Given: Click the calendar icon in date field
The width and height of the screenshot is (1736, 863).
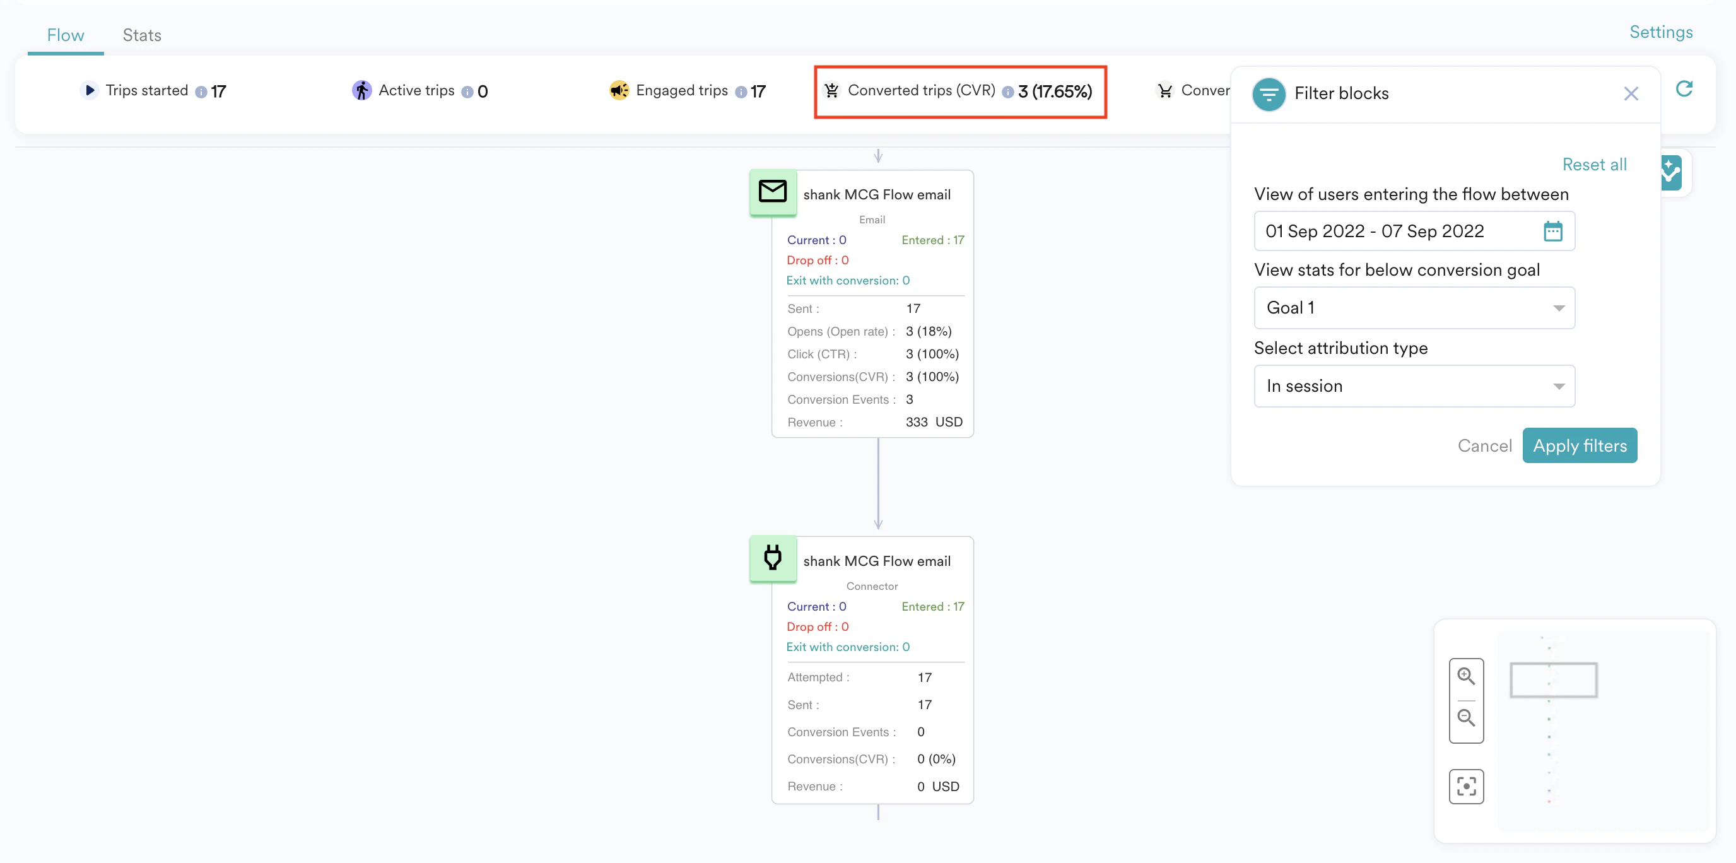Looking at the screenshot, I should pos(1552,231).
